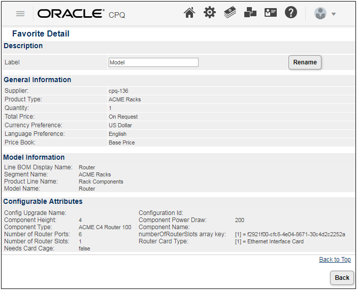Click the Back button

point(342,277)
